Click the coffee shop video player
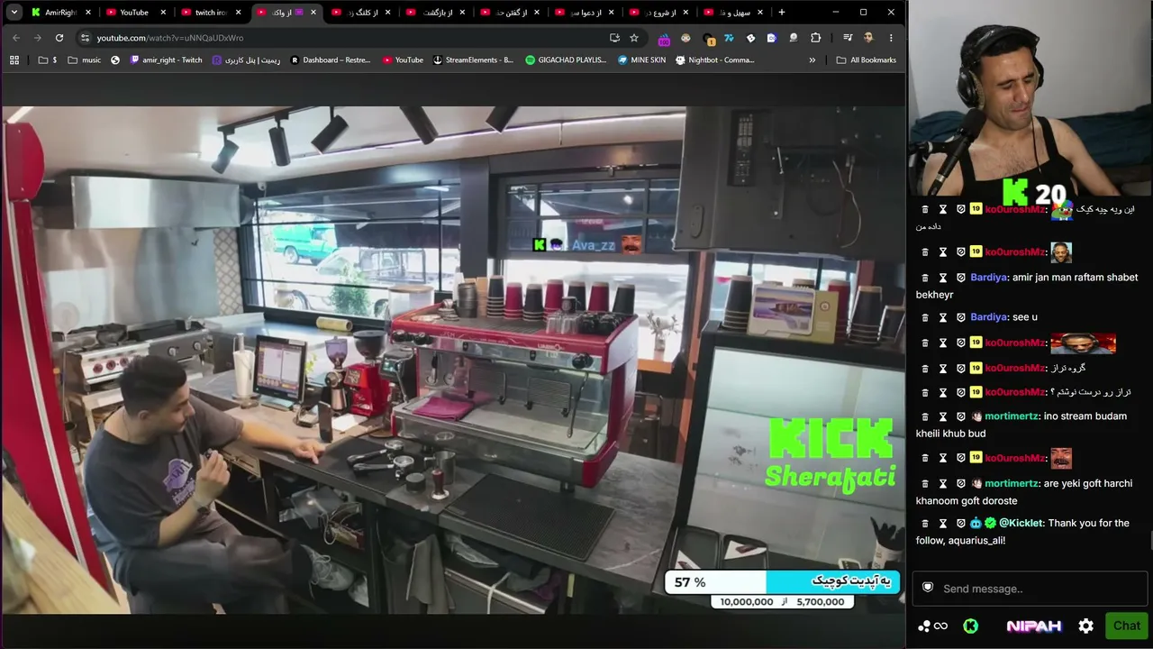The image size is (1153, 649). pyautogui.click(x=453, y=360)
